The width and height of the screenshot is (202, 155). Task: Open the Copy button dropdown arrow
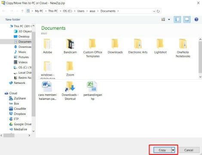pyautogui.click(x=173, y=150)
